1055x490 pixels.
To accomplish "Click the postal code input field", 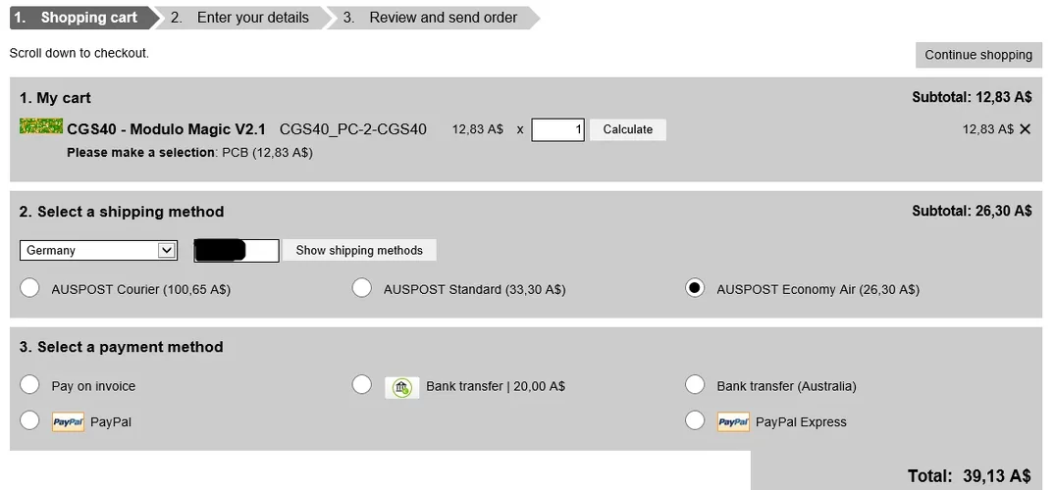I will [237, 251].
